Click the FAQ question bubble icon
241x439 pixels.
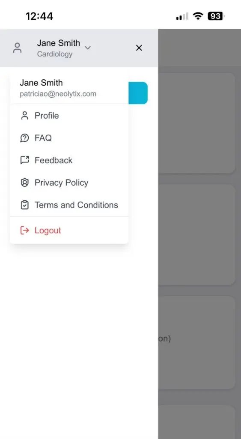(x=24, y=138)
